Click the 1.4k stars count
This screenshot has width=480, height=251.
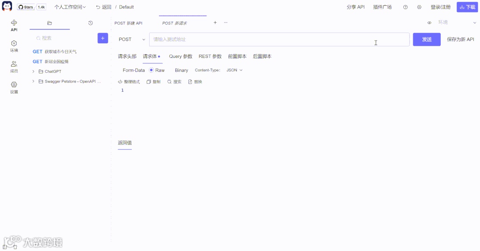(x=41, y=7)
